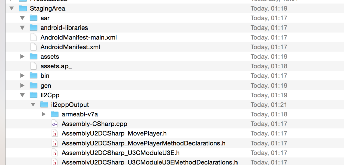Click the Il2Cpp folder icon
The height and width of the screenshot is (165, 344).
(x=33, y=95)
